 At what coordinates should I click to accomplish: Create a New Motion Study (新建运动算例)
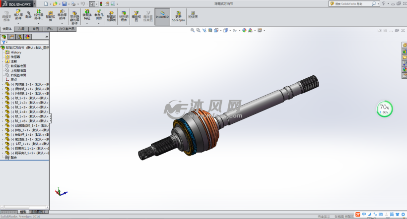tap(111, 16)
